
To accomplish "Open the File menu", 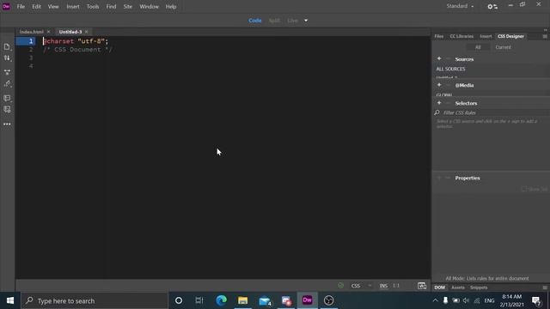I will [21, 7].
